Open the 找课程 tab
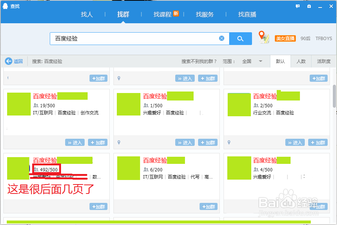Image resolution: width=337 pixels, height=225 pixels. (162, 14)
